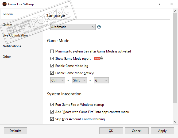Enable Minimize to system tray checkbox
The height and width of the screenshot is (138, 178).
point(52,51)
